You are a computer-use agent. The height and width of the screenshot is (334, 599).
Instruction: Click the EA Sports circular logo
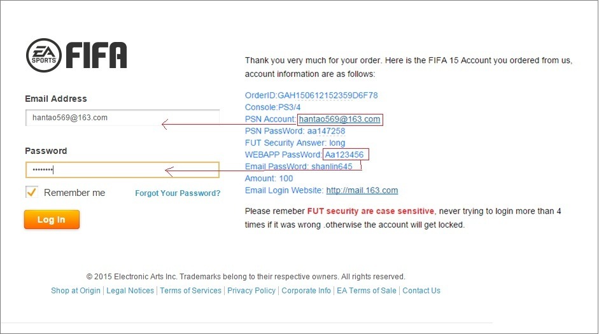(x=43, y=55)
